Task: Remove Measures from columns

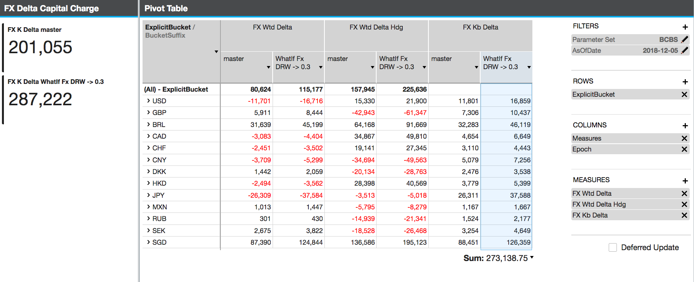Action: point(684,138)
